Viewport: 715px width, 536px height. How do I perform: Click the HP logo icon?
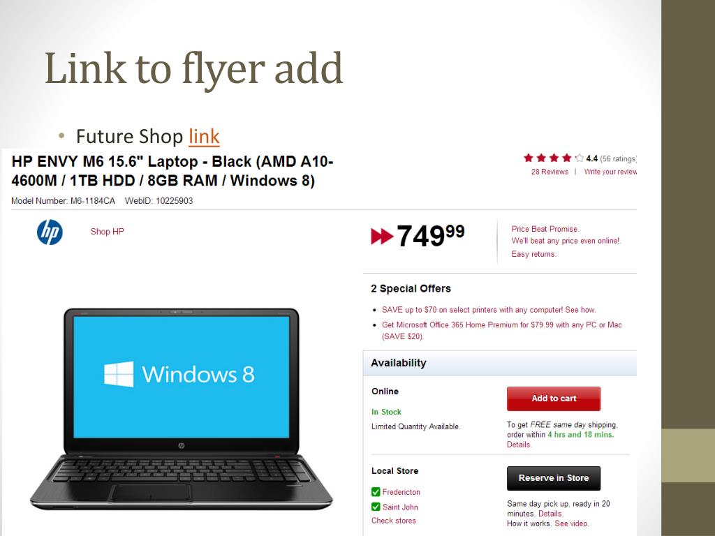50,232
